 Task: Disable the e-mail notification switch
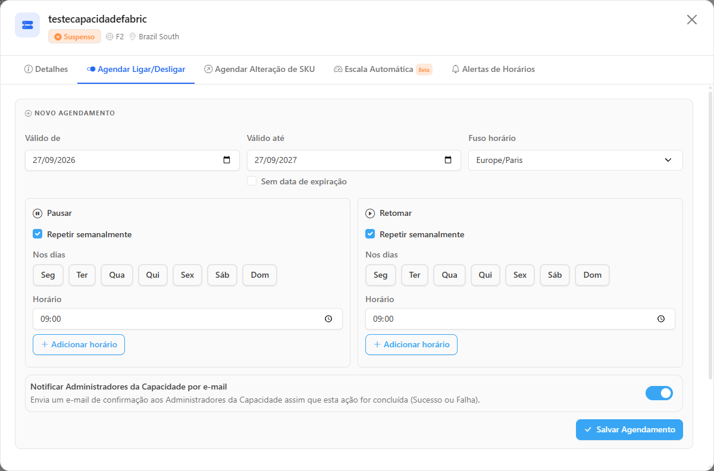click(659, 393)
